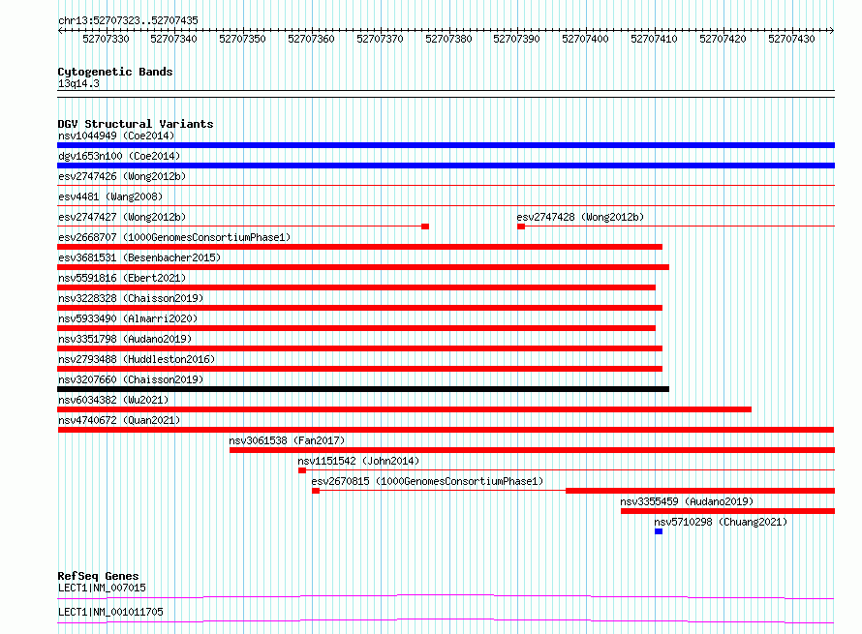Click nsv6034382 (Wu2021) variant label
The height and width of the screenshot is (634, 862).
113,400
